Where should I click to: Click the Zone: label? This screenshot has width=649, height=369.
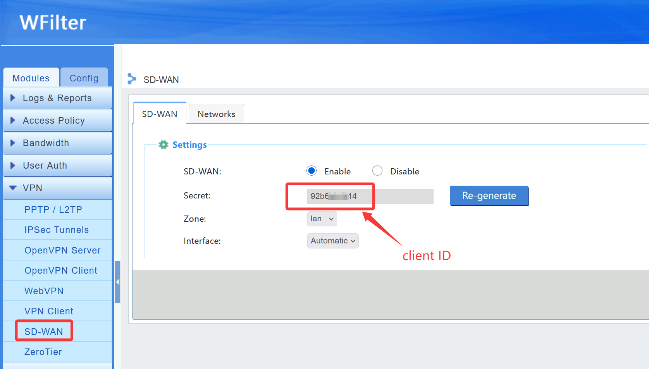[x=195, y=219]
